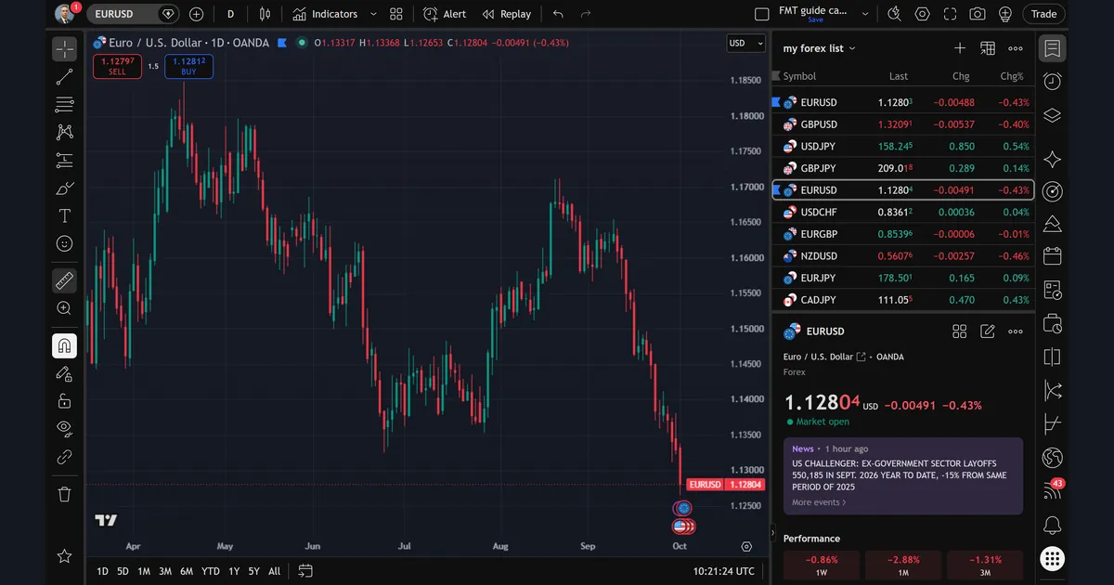Click the trash remove objects icon
The width and height of the screenshot is (1114, 585).
coord(64,494)
